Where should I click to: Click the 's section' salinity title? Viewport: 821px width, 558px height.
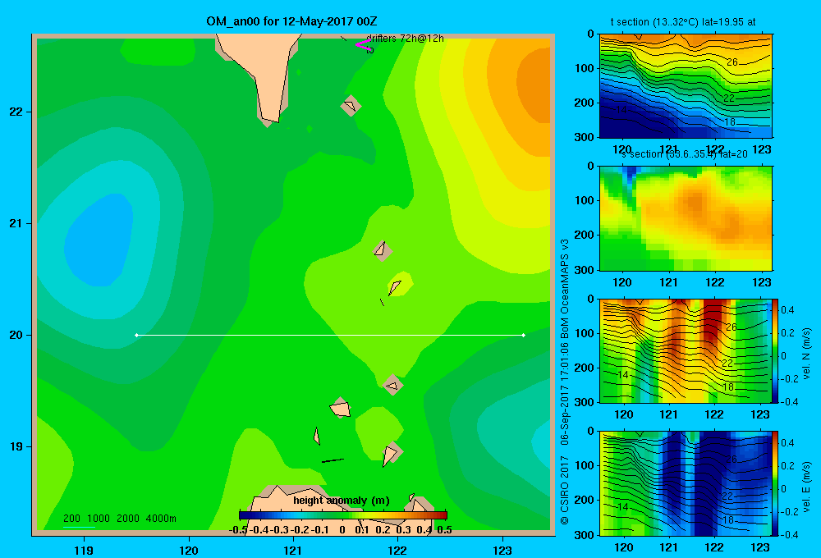click(x=685, y=154)
